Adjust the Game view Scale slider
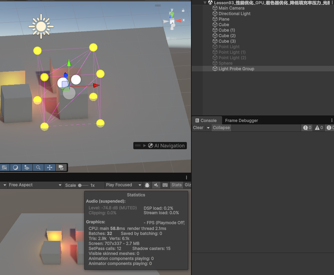Screen dimensions: 334x275 click(80, 185)
